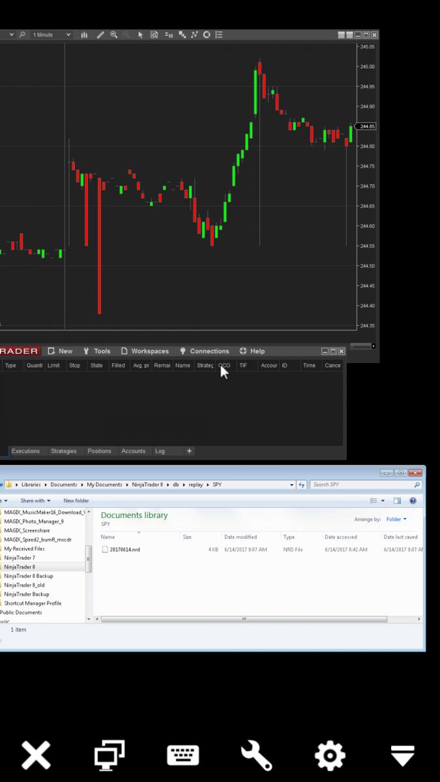Switch to the Accounts tab

tap(134, 451)
